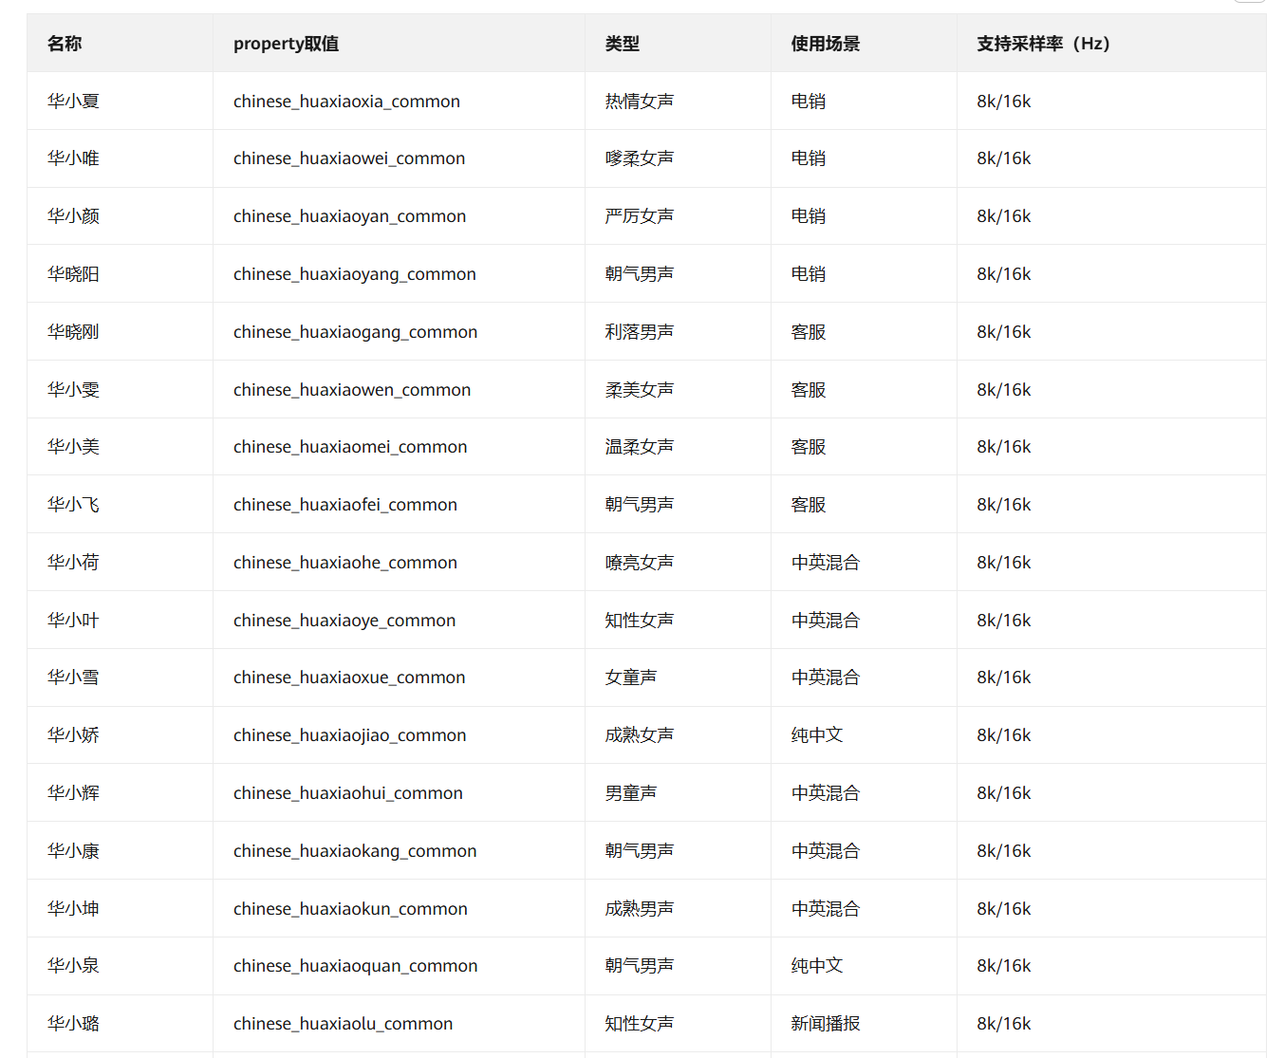Select the name cell 华小唯
This screenshot has height=1058, width=1284.
(x=73, y=158)
